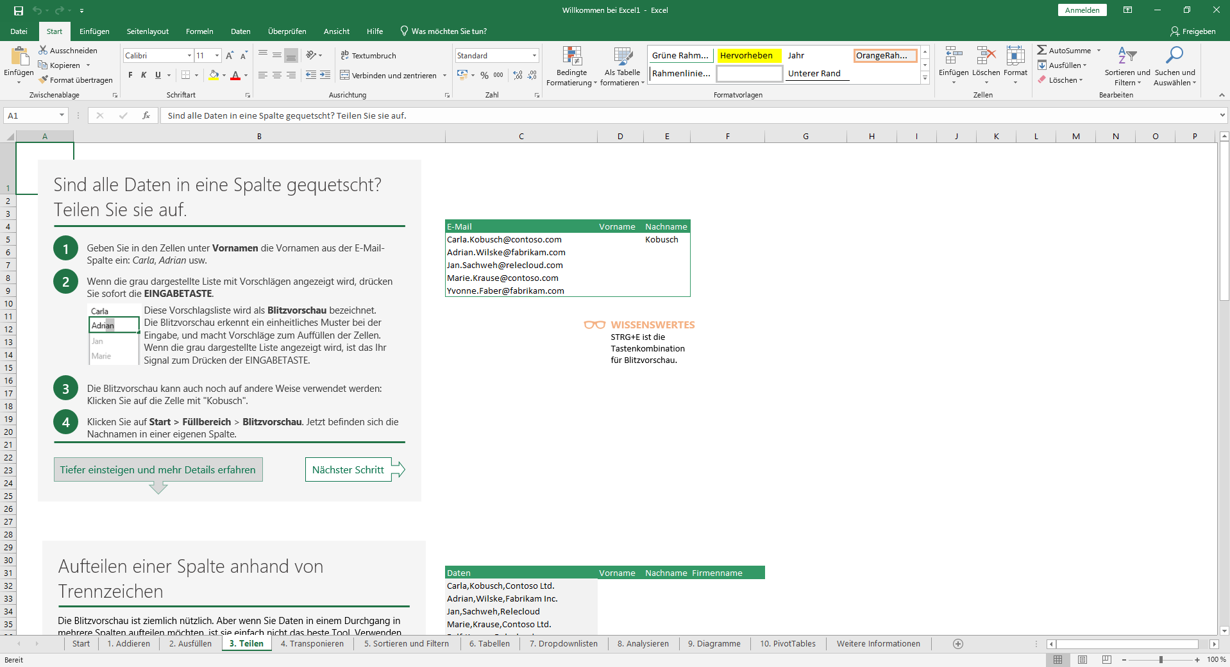The image size is (1230, 667).
Task: Activate Format übertragen
Action: (x=76, y=80)
